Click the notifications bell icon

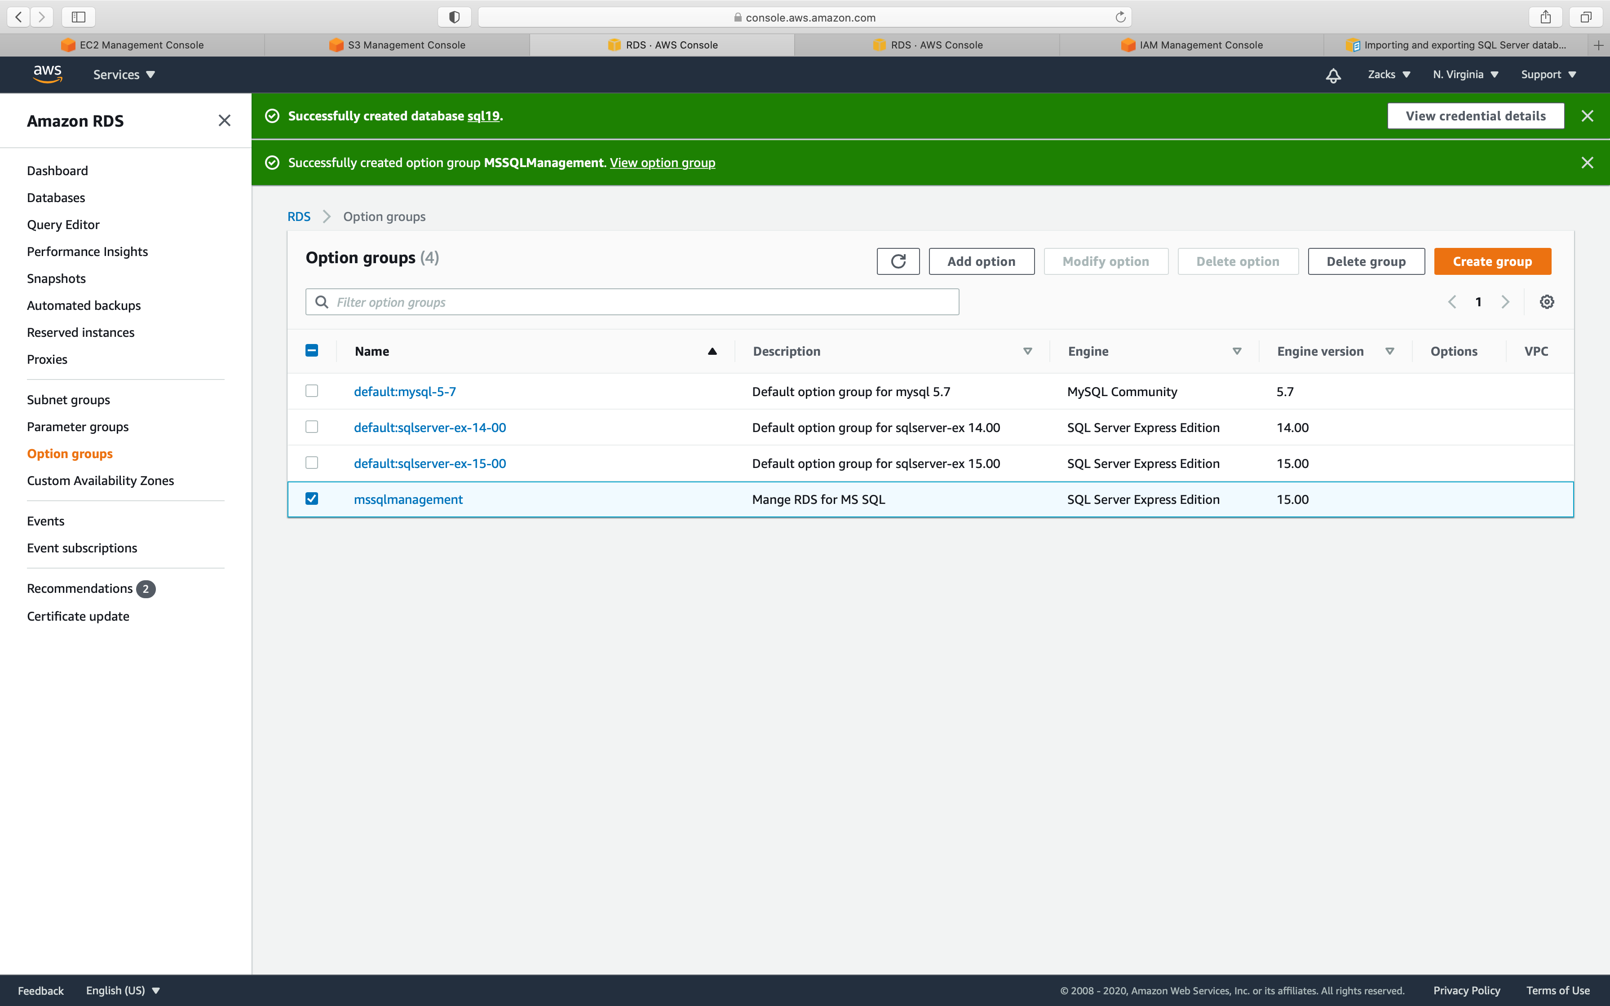1332,75
